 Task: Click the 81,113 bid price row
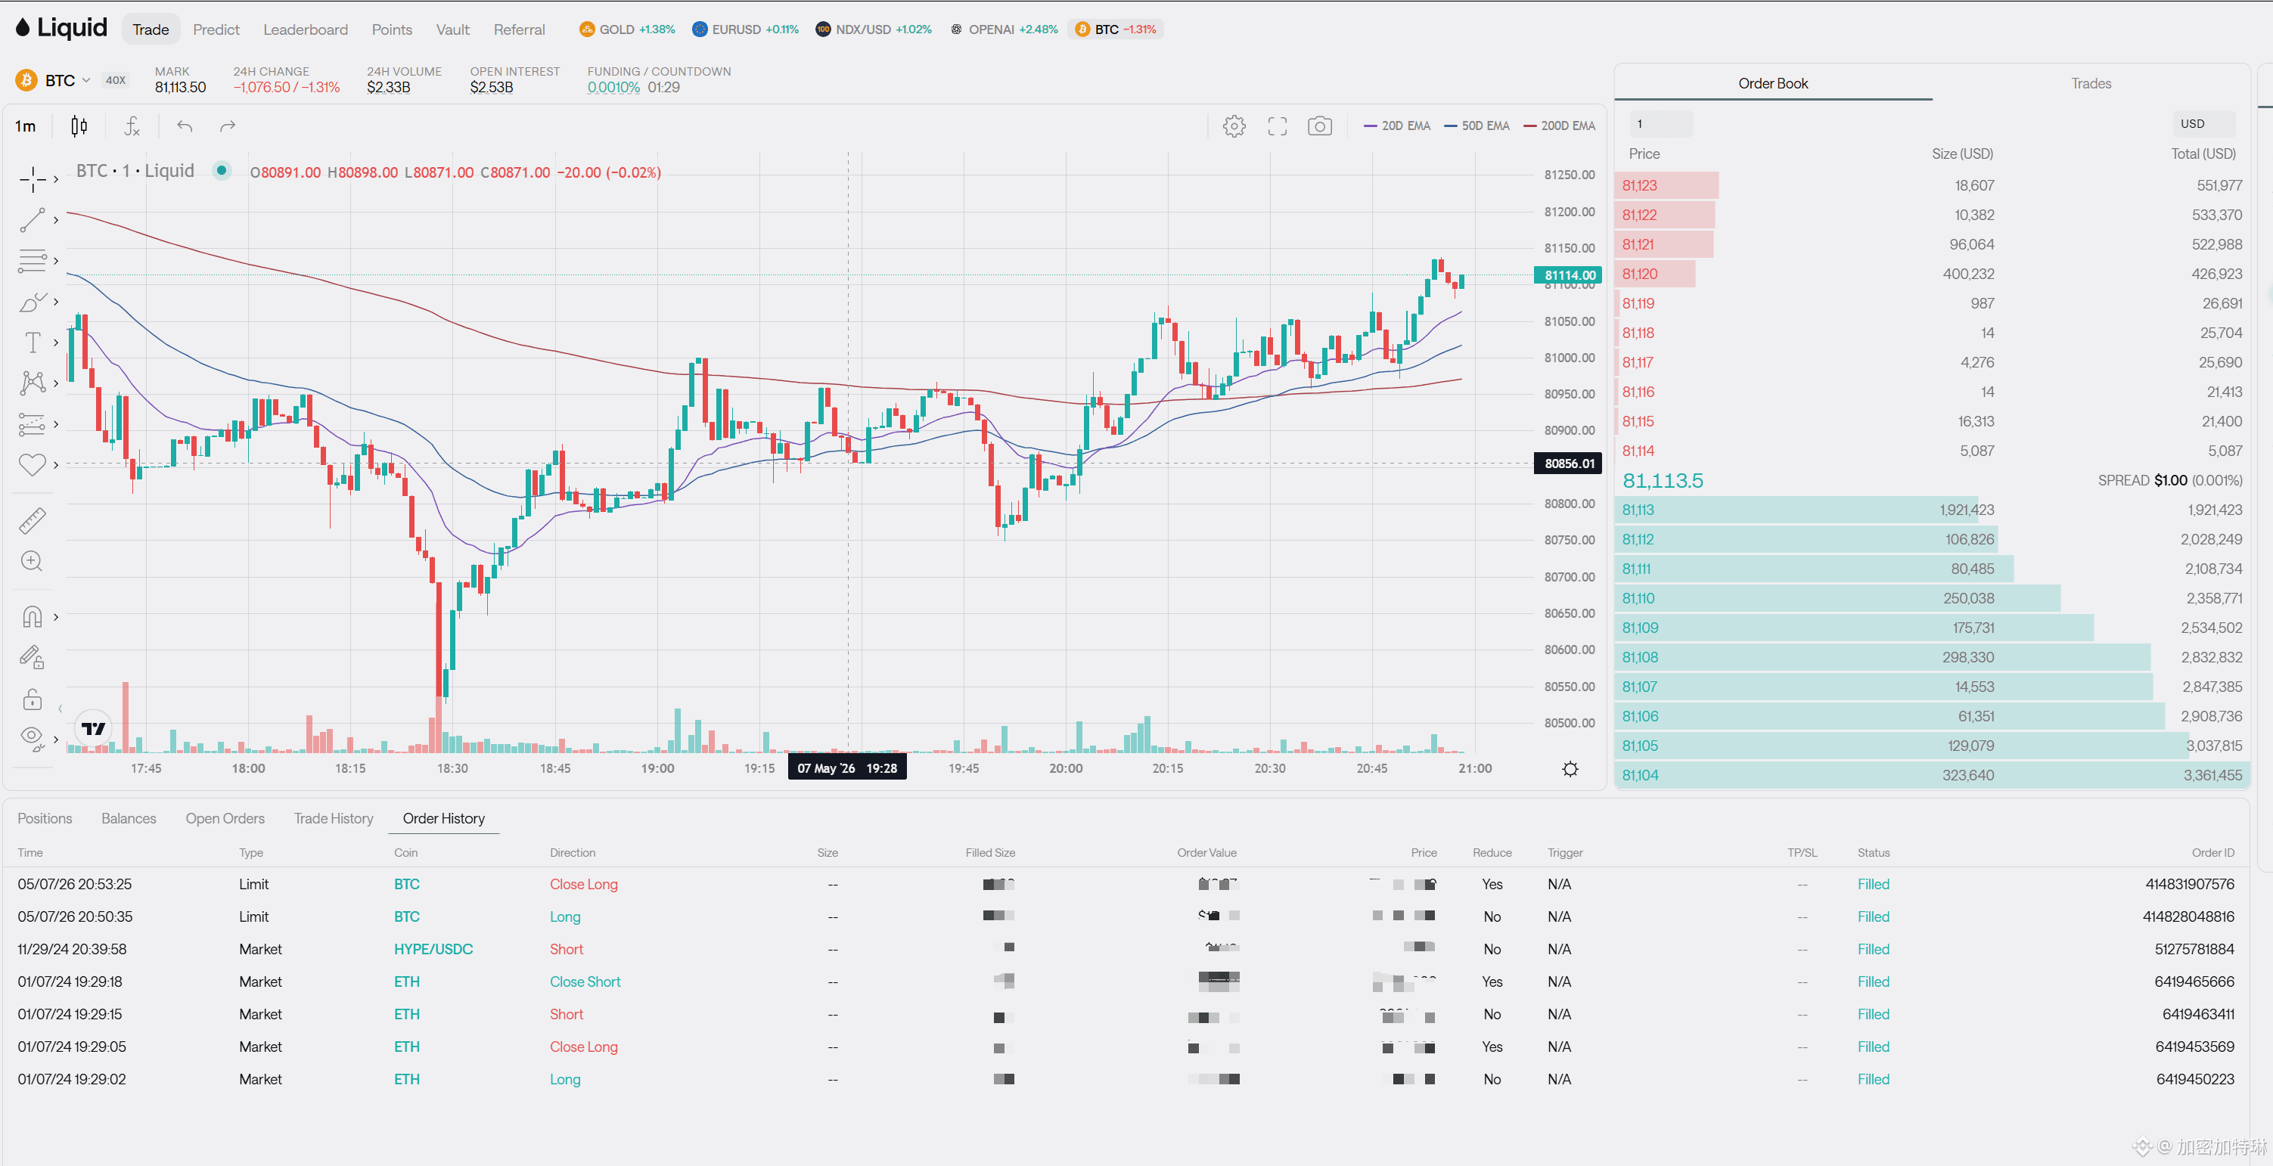point(1932,510)
